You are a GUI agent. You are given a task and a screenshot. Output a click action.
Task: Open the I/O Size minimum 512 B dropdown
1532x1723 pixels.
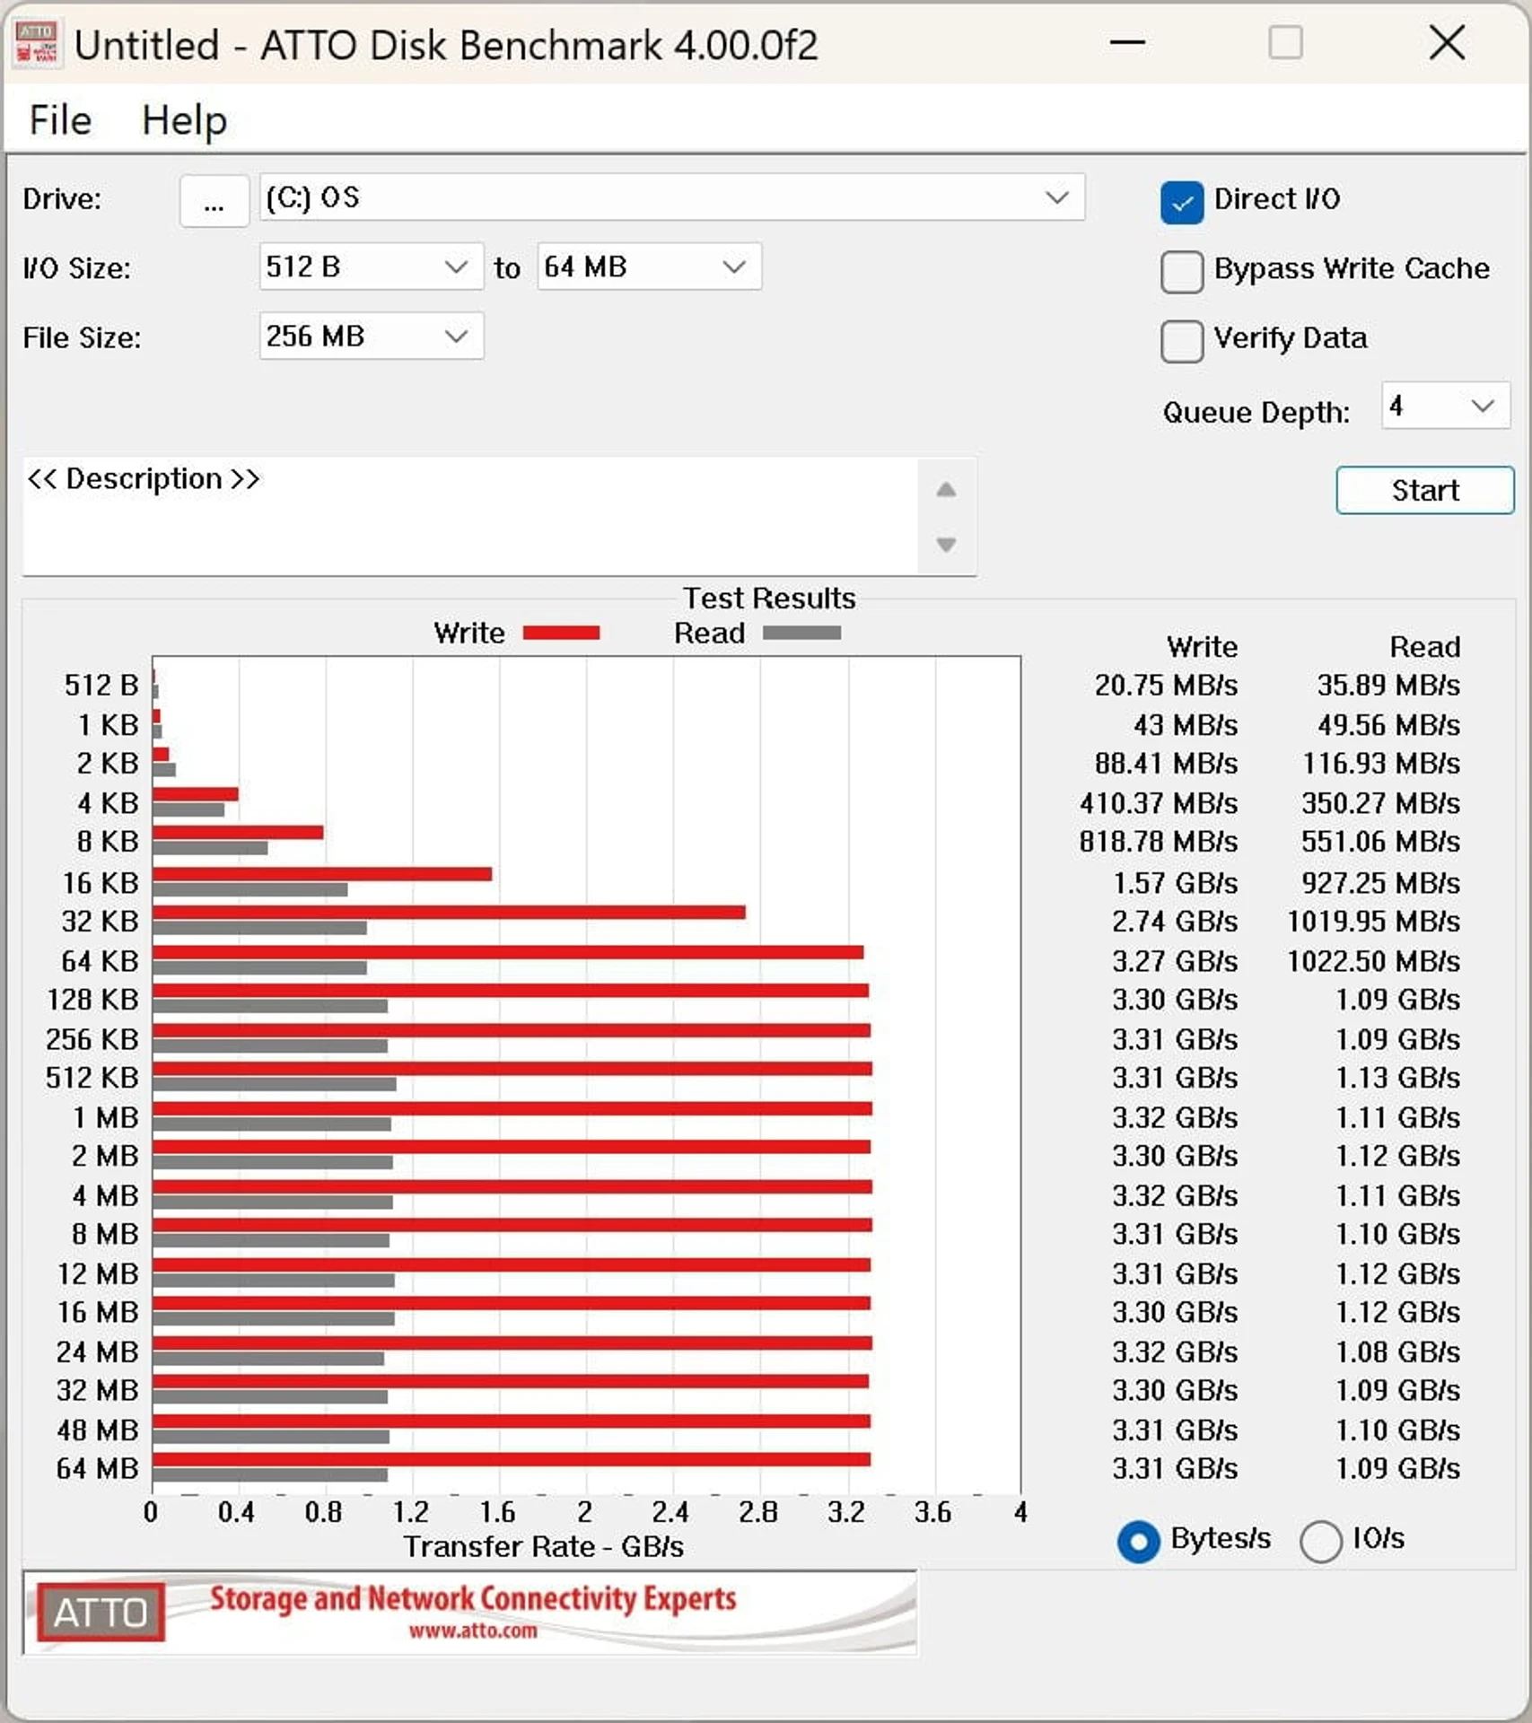[x=371, y=267]
